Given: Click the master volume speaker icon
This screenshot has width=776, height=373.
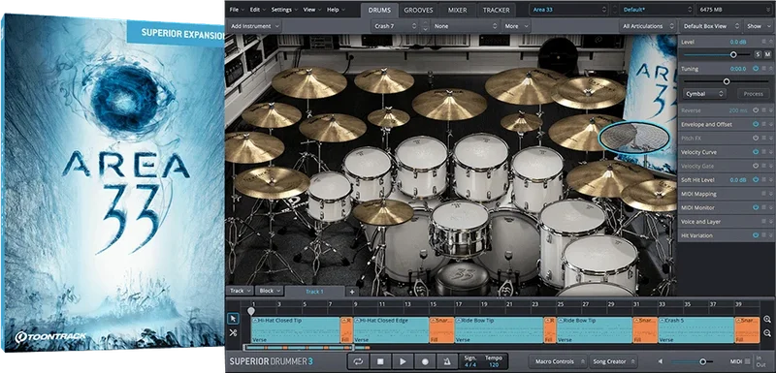Looking at the screenshot, I should (661, 361).
